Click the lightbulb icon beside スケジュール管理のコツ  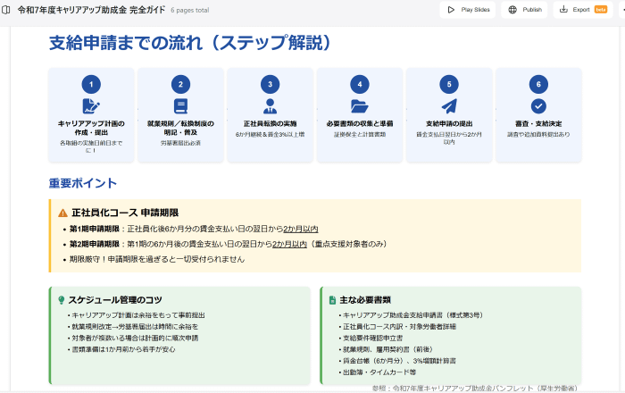61,300
